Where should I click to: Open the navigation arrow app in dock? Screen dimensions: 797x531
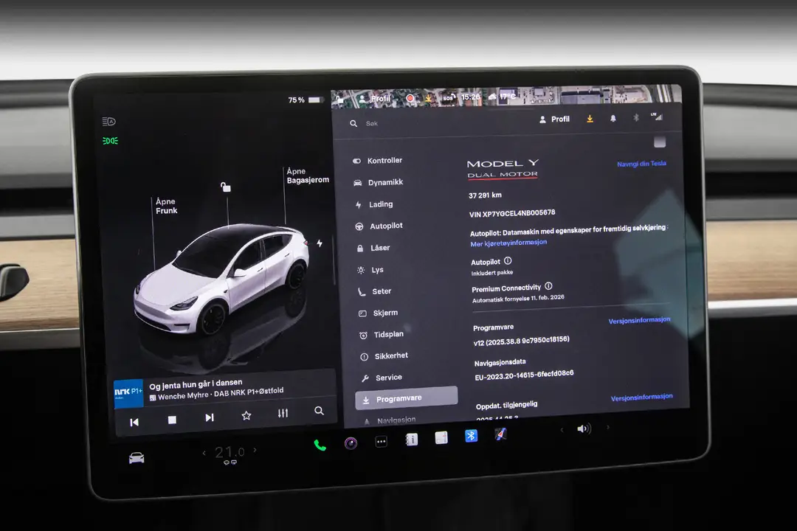click(x=500, y=434)
